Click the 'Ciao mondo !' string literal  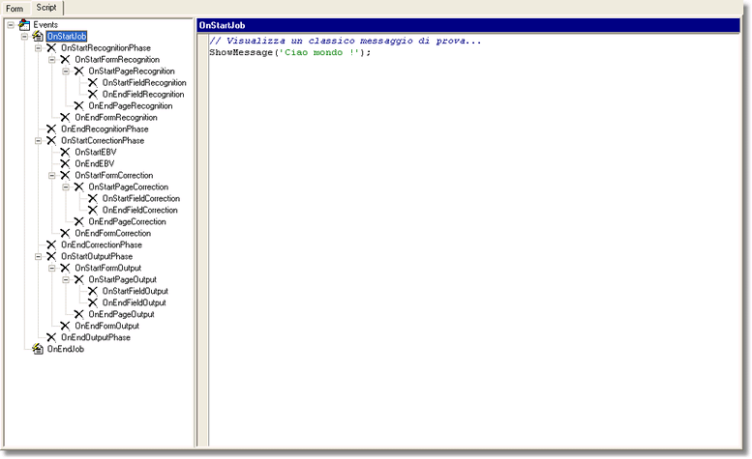pos(319,52)
